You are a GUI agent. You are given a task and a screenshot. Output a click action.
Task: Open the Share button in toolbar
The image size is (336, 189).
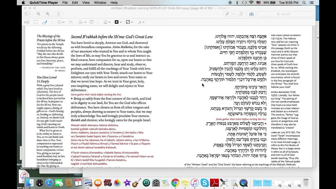click(x=59, y=14)
